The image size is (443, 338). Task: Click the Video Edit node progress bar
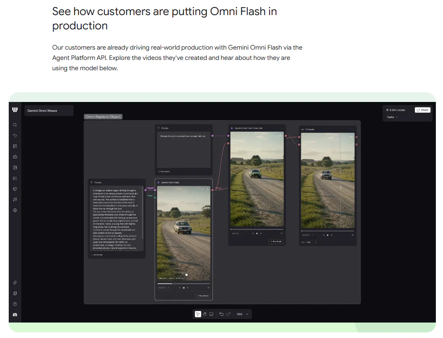point(257,229)
